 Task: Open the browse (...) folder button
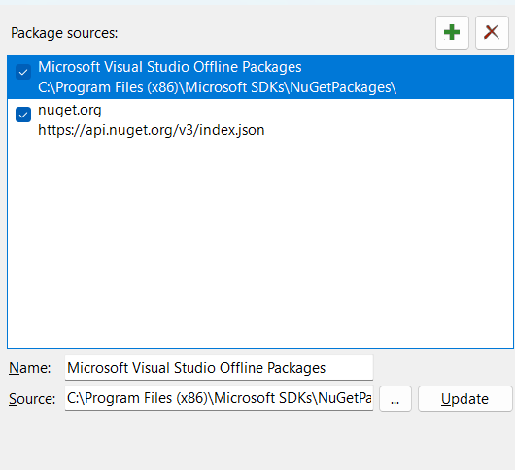pos(395,399)
